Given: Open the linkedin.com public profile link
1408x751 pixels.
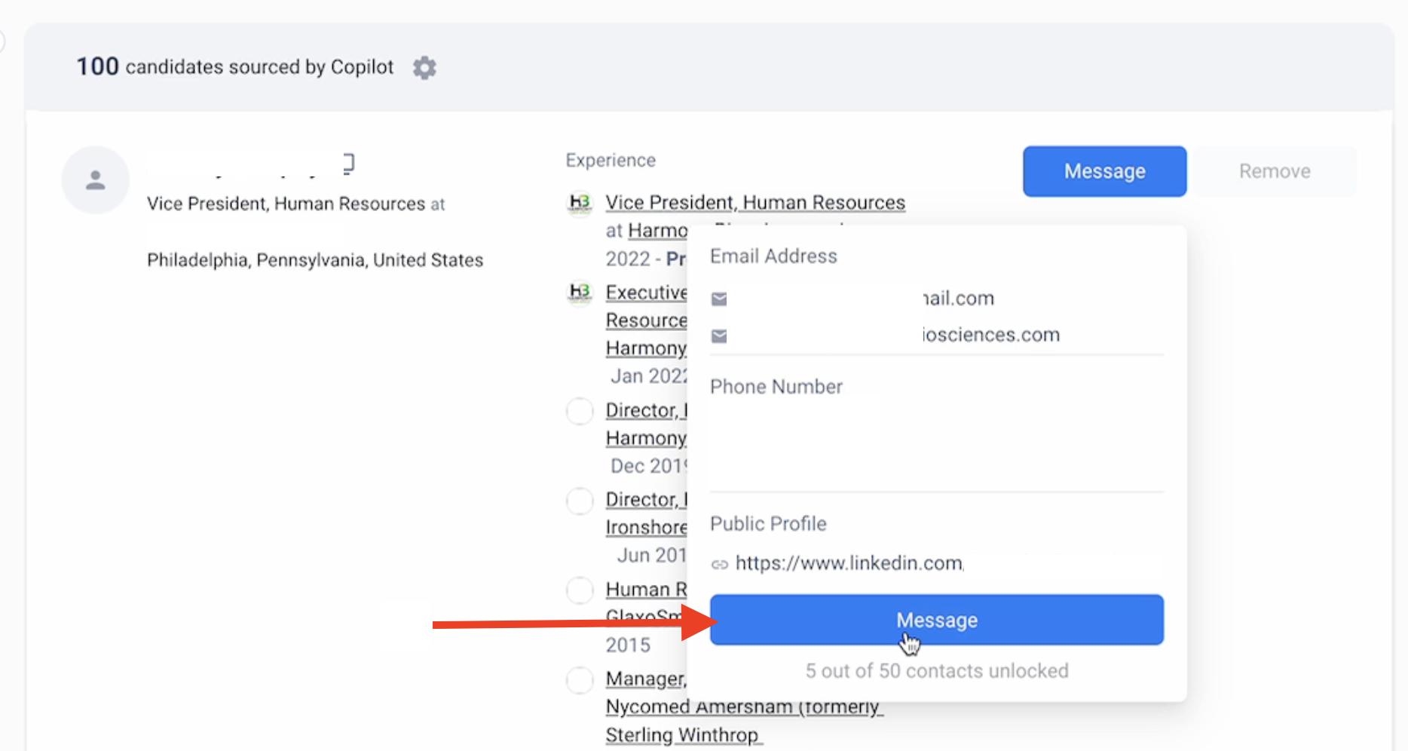Looking at the screenshot, I should click(849, 563).
